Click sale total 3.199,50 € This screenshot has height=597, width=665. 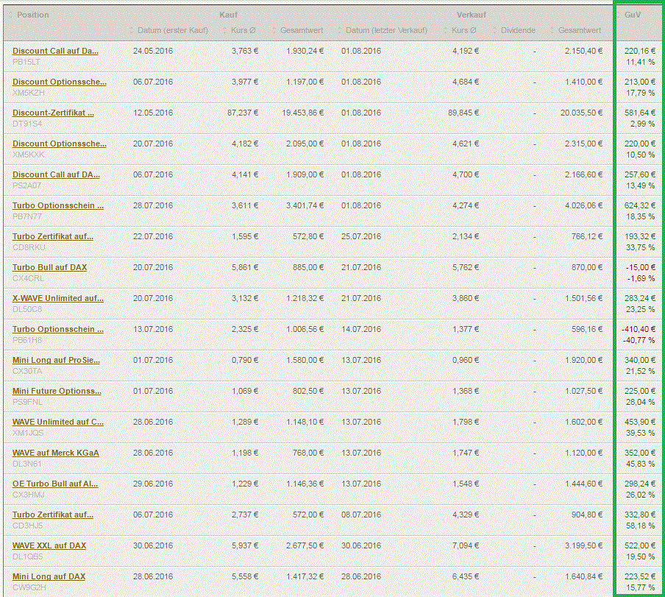pos(583,546)
